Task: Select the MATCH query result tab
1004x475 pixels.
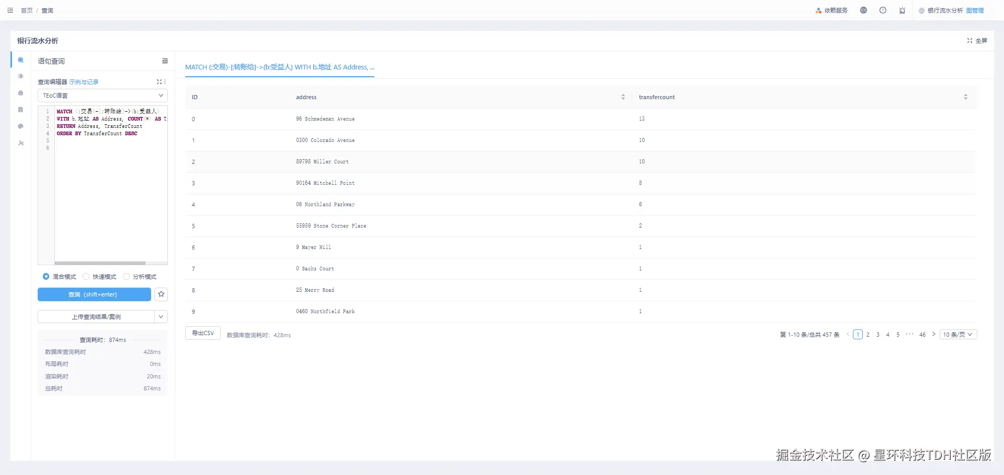Action: point(280,67)
